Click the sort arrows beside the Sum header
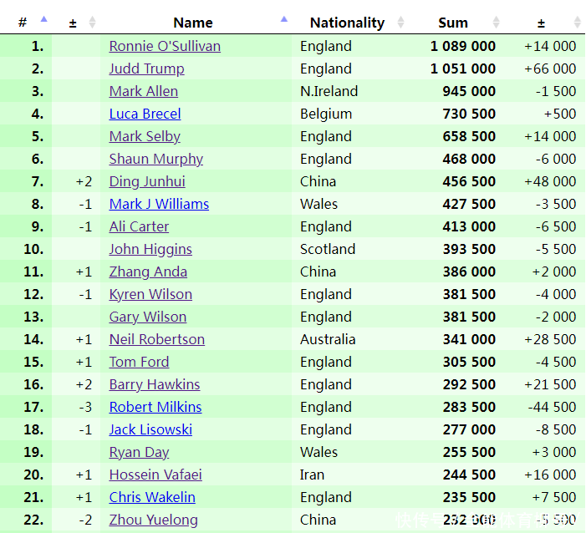Image resolution: width=586 pixels, height=533 pixels. point(497,23)
